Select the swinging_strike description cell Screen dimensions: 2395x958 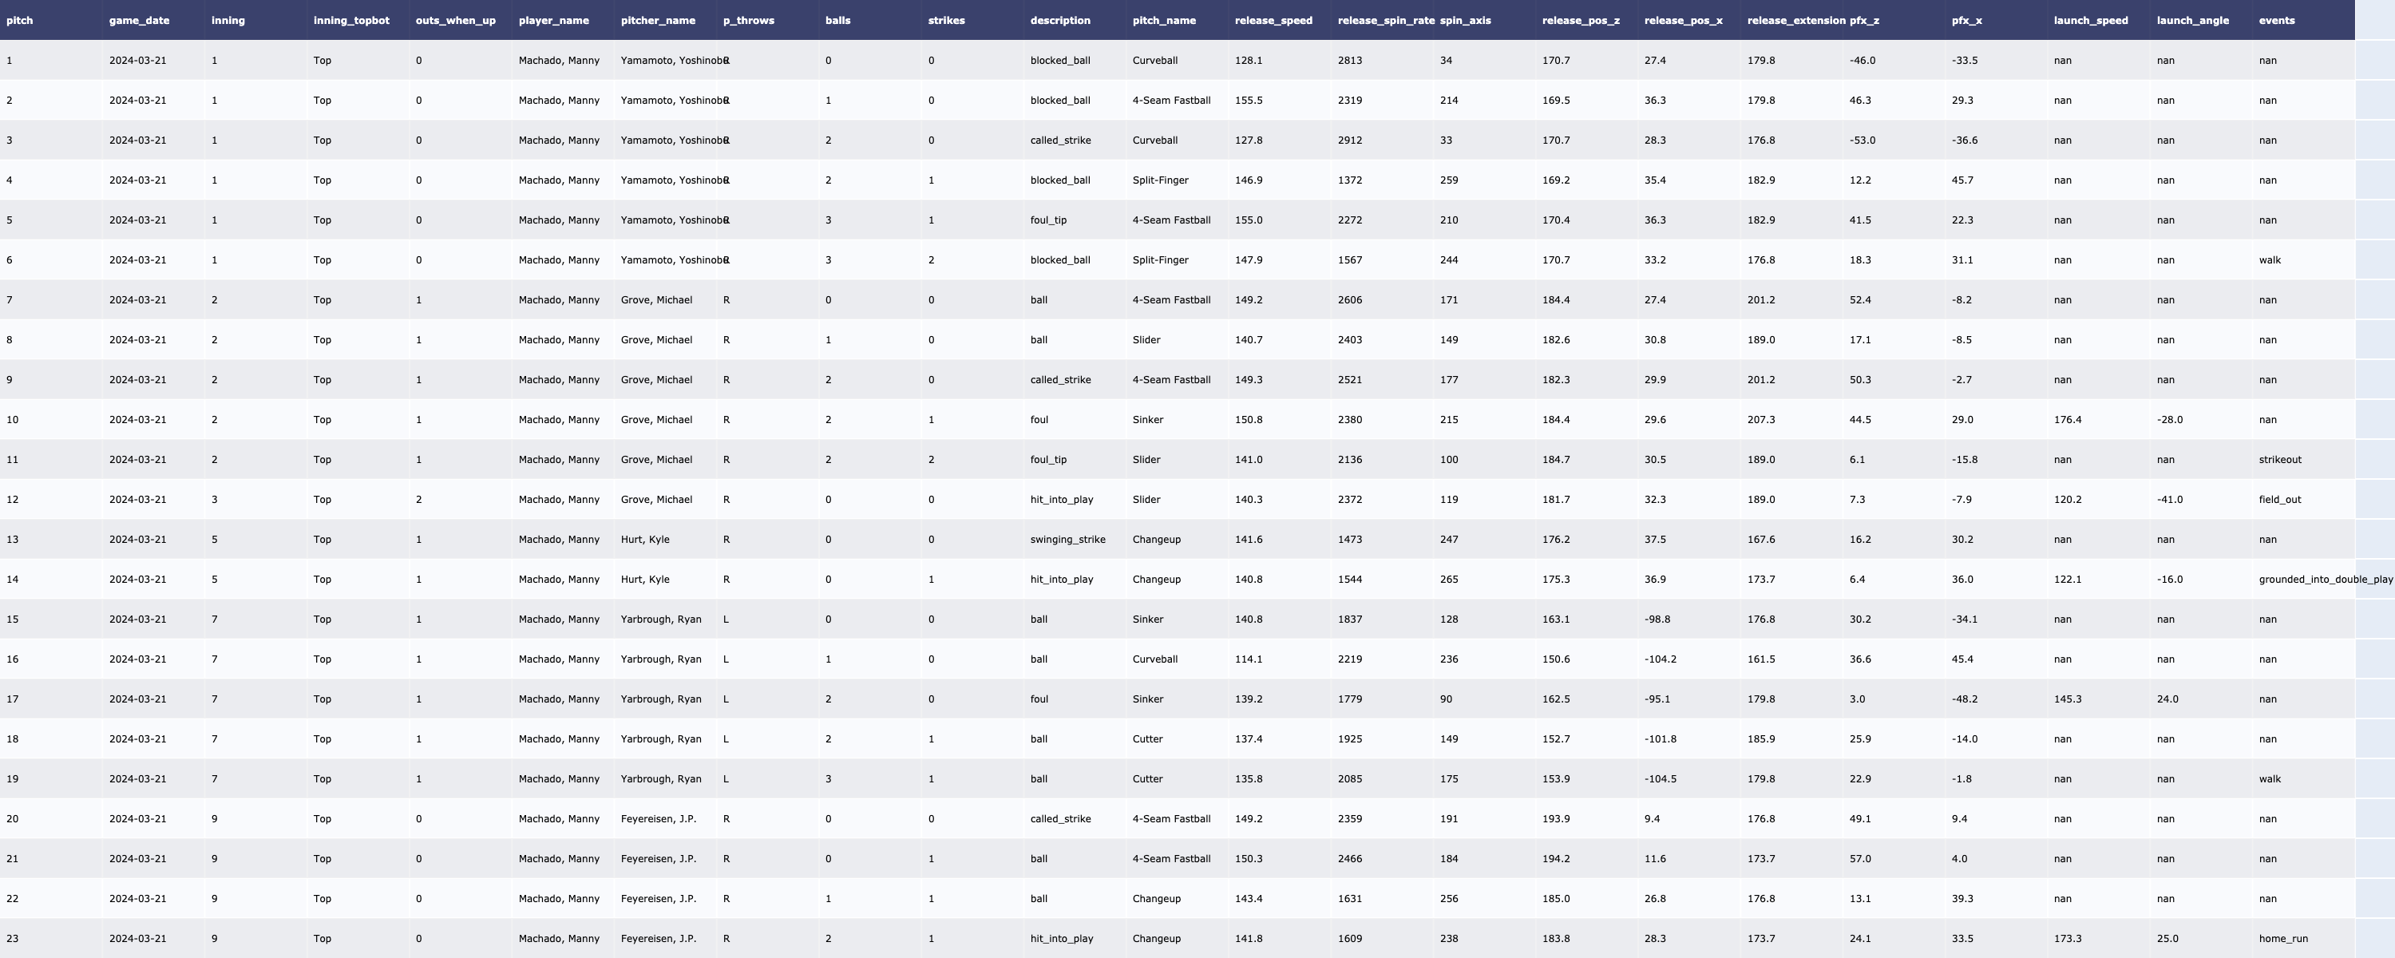1067,540
